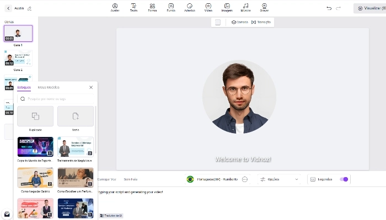This screenshot has width=386, height=220.
Task: Choose the Como Escolher um Perfume template
Action: click(x=76, y=178)
